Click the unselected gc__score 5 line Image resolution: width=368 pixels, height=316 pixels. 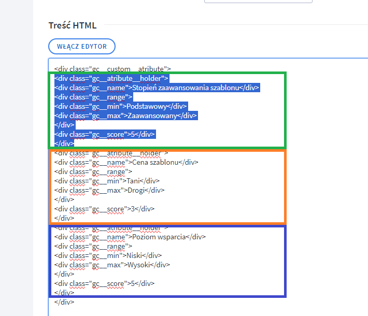104,283
